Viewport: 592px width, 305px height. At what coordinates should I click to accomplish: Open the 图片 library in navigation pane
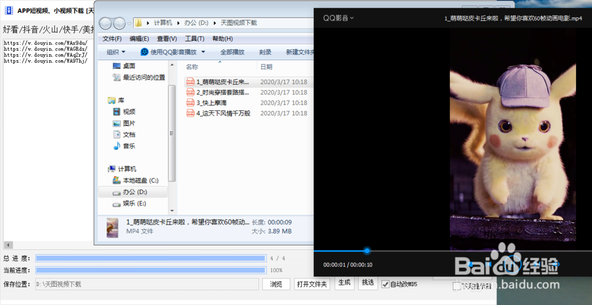tap(124, 124)
